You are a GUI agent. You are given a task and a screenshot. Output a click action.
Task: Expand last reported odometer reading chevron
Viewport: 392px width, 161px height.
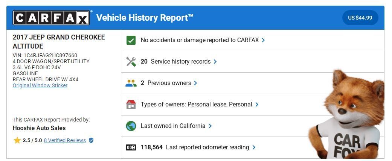pyautogui.click(x=254, y=147)
